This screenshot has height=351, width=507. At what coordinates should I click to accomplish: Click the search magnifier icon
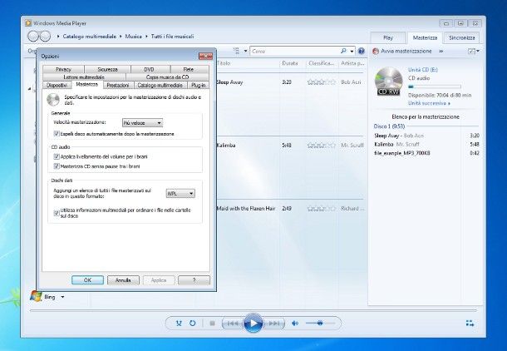343,51
